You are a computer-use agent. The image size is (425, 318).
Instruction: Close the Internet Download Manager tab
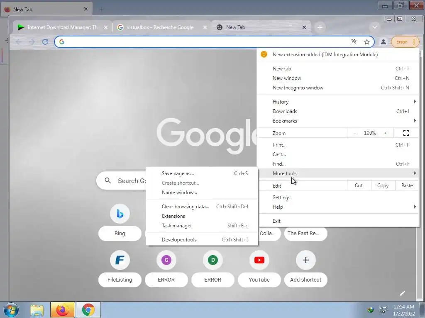click(x=106, y=27)
